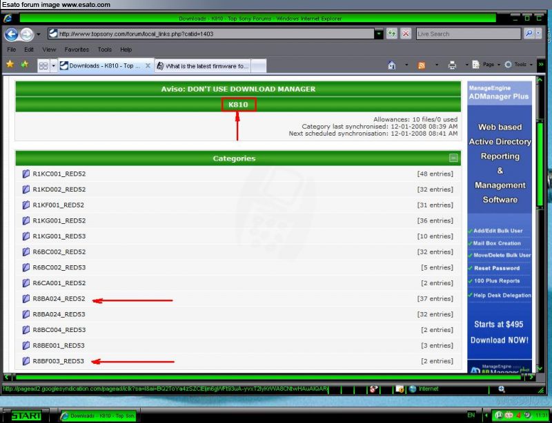
Task: Go forward with the browser Forward arrow
Action: pos(26,34)
